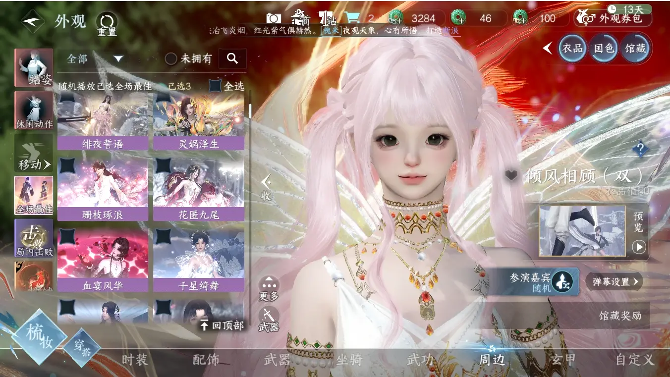
Task: Toggle the 未拥有 radio filter
Action: point(171,59)
